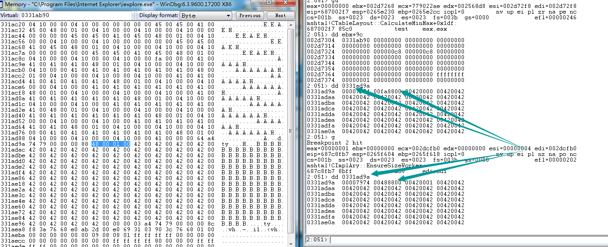Click the eip=687002f7 register value
Viewport: 608px width, 247px height.
point(328,12)
